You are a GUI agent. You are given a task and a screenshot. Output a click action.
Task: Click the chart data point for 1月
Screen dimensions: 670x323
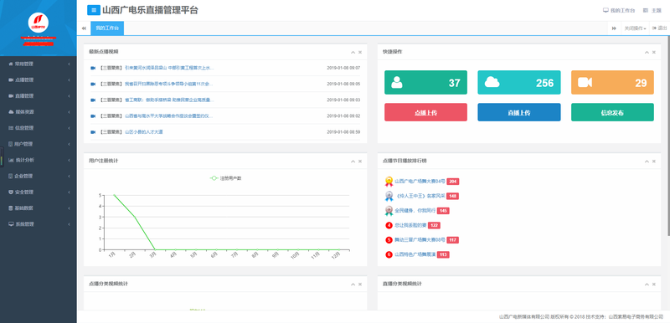click(x=114, y=196)
